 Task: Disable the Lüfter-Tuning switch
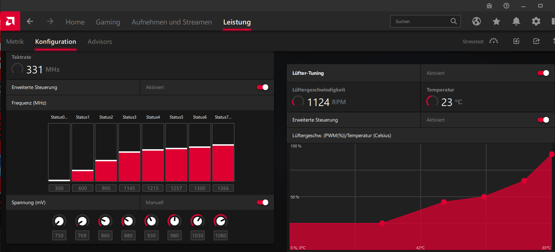pos(543,73)
